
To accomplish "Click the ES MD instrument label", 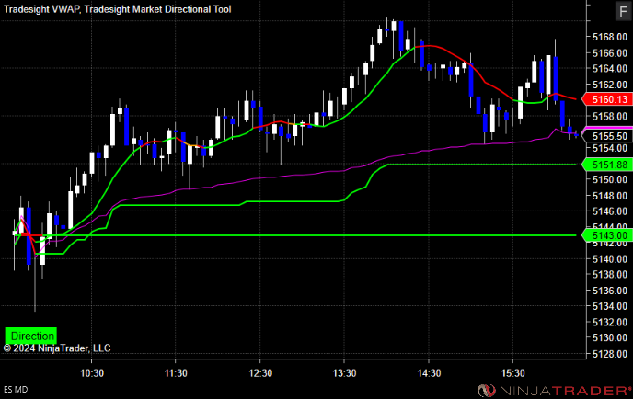I will pos(16,390).
